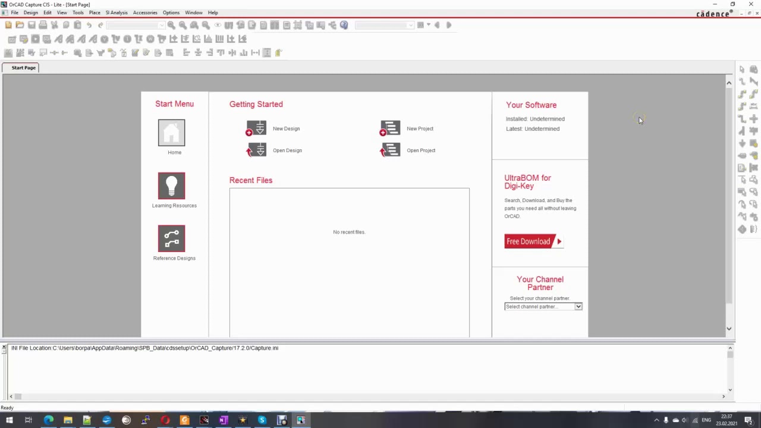Click the Undo arrow in the toolbar
The height and width of the screenshot is (428, 761).
click(x=89, y=25)
